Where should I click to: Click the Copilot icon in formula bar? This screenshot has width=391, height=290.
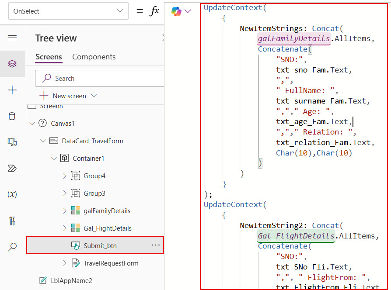(x=177, y=11)
